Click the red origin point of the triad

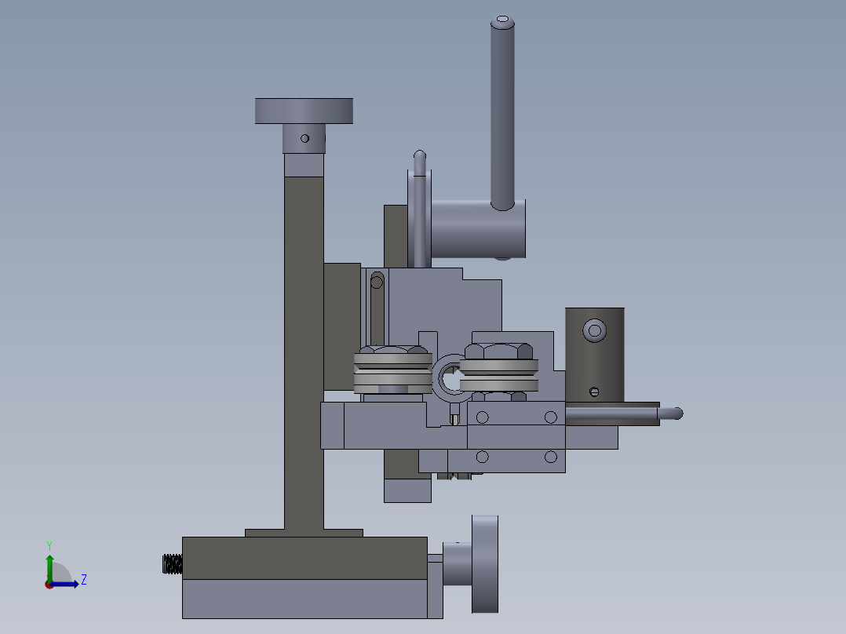pos(49,585)
